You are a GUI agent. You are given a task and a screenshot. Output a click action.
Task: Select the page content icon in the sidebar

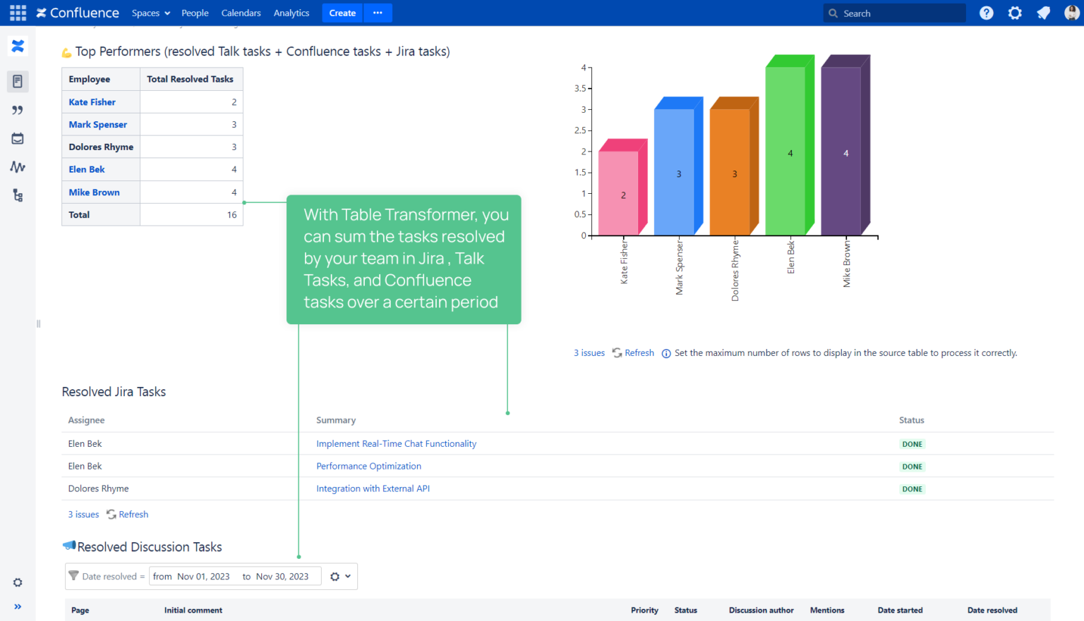18,81
